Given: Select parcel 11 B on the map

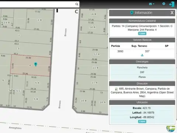Looking at the screenshot, I should pos(96,68).
